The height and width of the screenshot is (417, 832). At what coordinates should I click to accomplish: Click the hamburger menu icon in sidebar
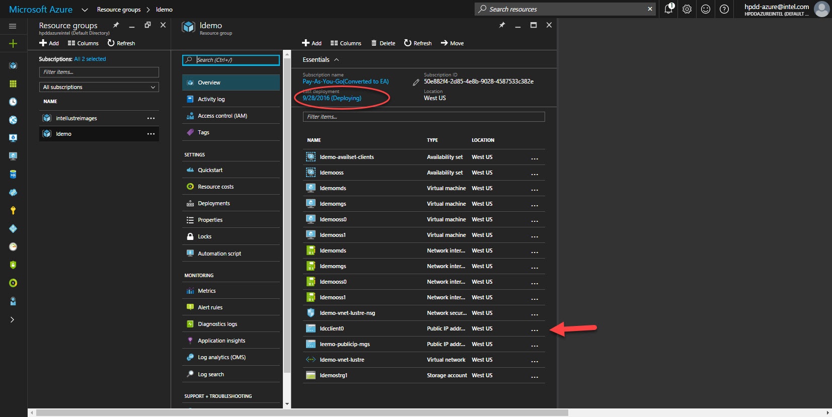13,26
